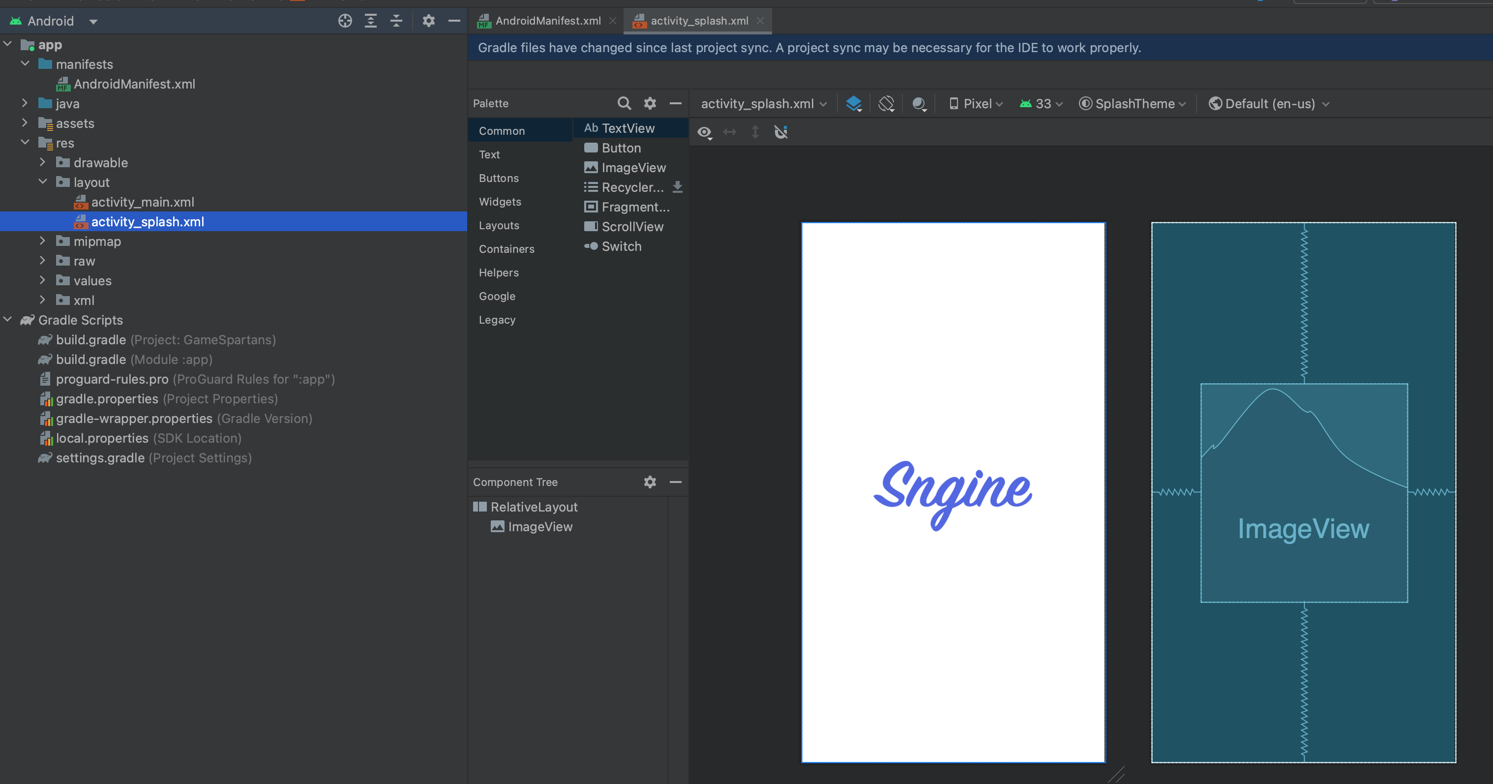Download RecyclerView dependency arrow icon
Image resolution: width=1493 pixels, height=784 pixels.
677,187
